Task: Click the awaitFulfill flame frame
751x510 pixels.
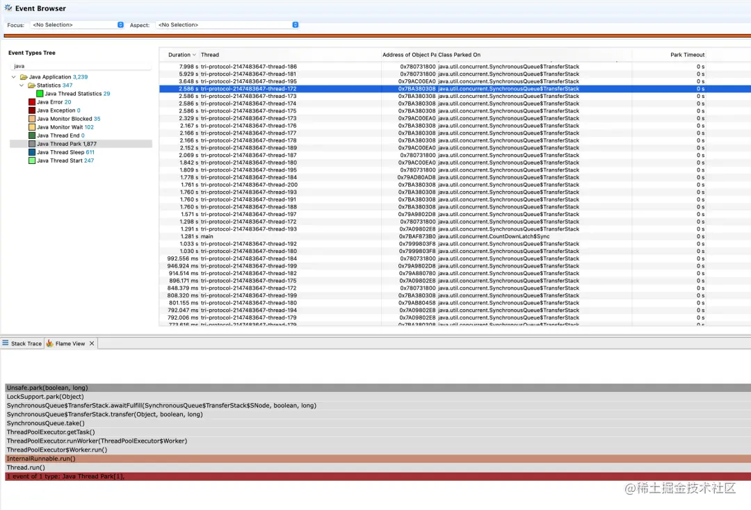Action: 378,406
